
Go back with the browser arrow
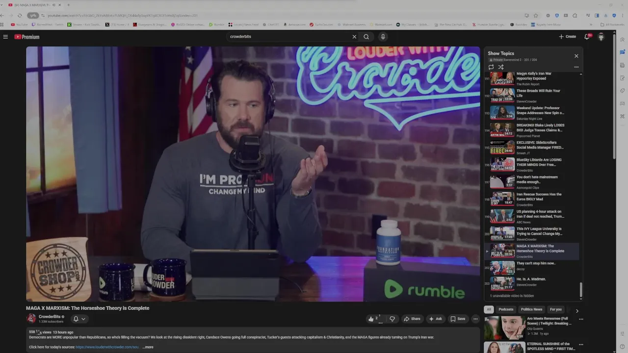pyautogui.click(x=2, y=16)
